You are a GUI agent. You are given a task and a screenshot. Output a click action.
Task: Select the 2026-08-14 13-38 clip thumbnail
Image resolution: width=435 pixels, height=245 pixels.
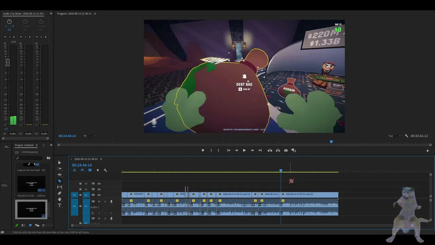click(31, 184)
